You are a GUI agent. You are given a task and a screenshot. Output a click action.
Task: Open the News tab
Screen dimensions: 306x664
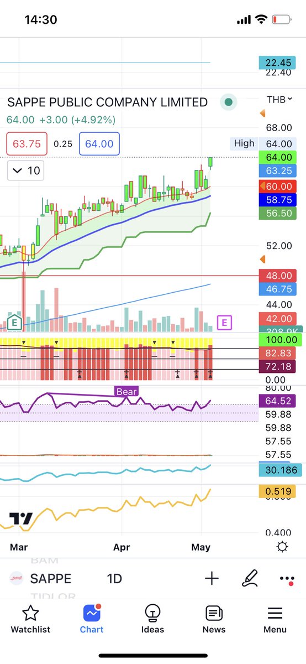click(x=214, y=619)
